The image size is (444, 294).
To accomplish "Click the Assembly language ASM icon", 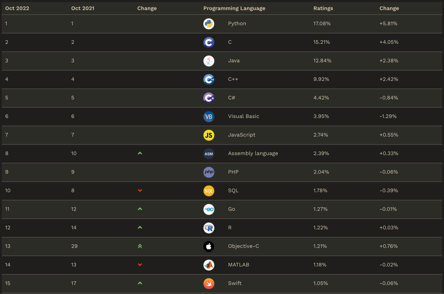I will [x=209, y=154].
